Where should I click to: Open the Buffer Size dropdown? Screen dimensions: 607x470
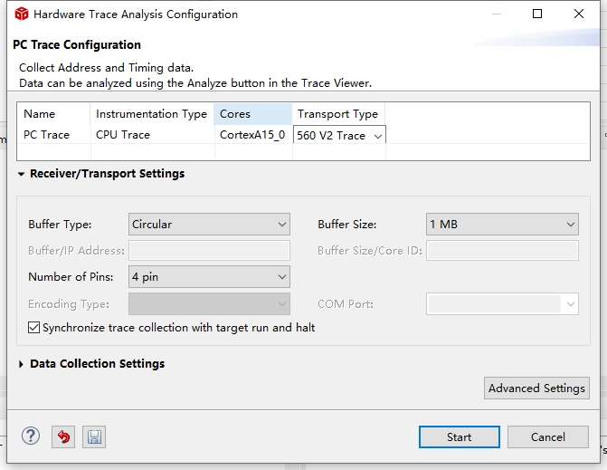[x=502, y=224]
